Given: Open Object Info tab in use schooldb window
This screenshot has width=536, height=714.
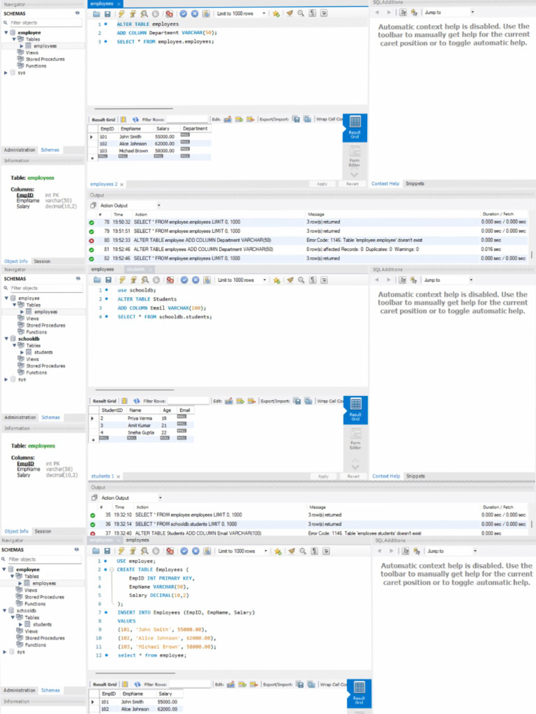Looking at the screenshot, I should pos(17,531).
